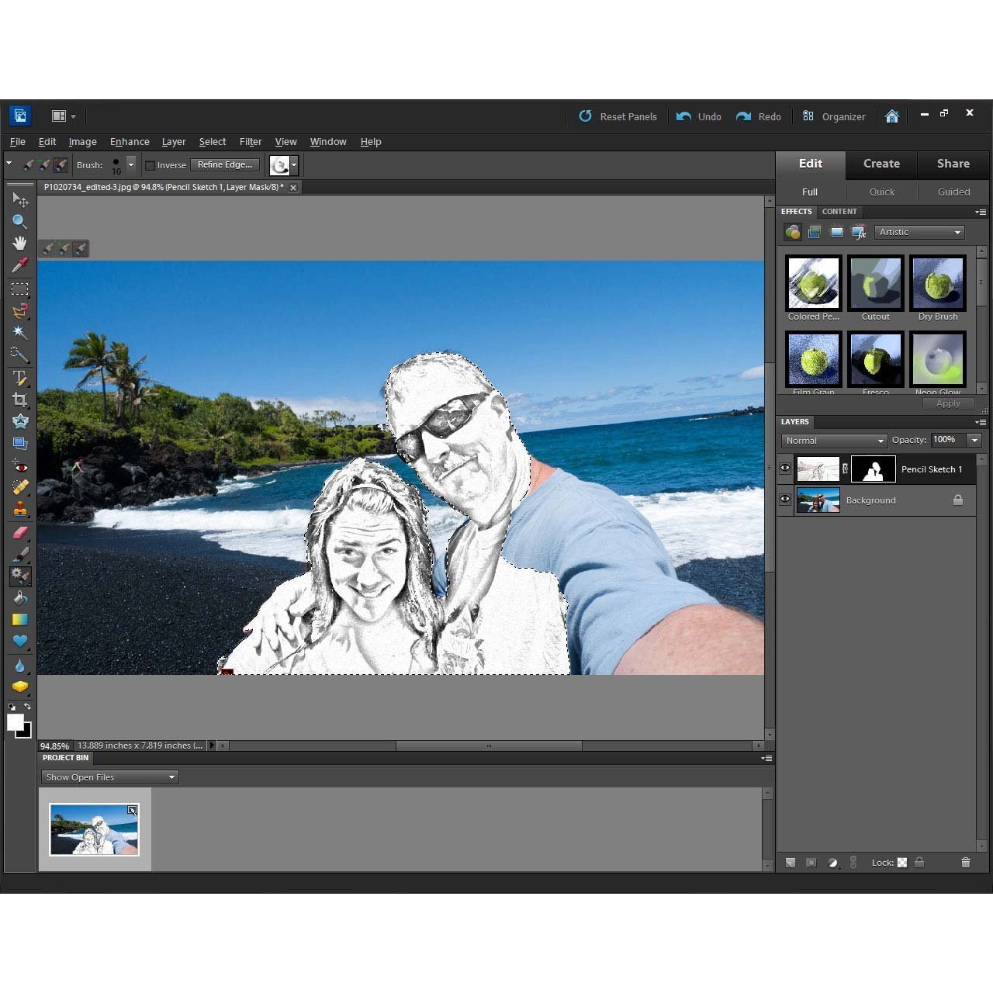993x993 pixels.
Task: Select the Cookie Cutter star tool
Action: click(20, 421)
